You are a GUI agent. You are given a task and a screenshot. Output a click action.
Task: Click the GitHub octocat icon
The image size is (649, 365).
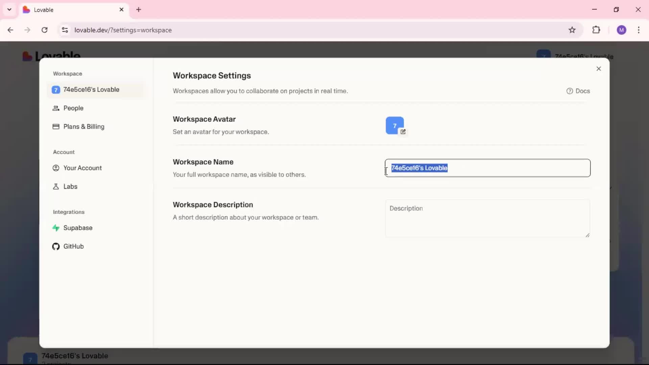pos(56,246)
